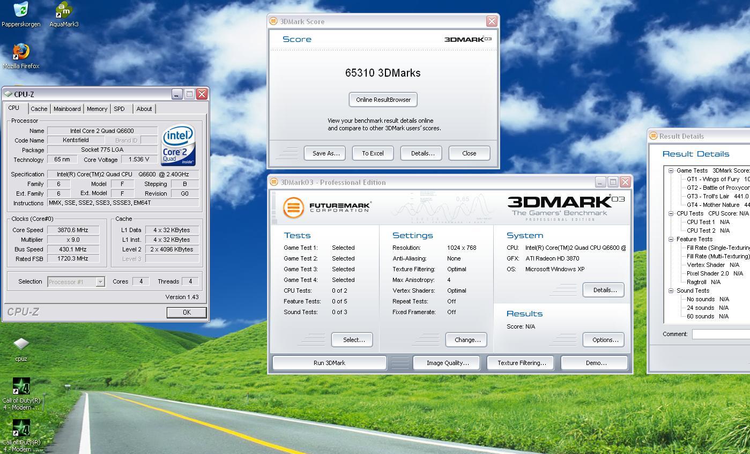
Task: Collapse the CPU Tests tree node
Action: (671, 213)
